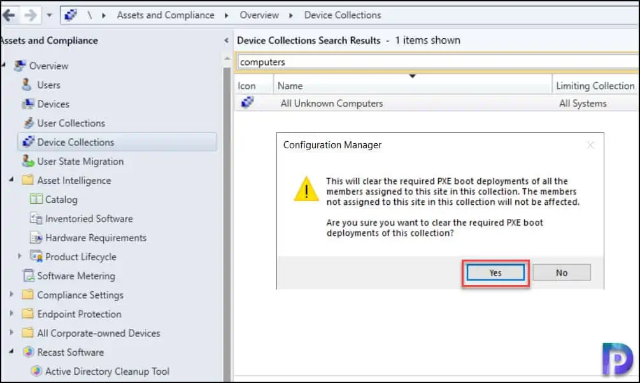Click the User State Migration icon

(28, 161)
